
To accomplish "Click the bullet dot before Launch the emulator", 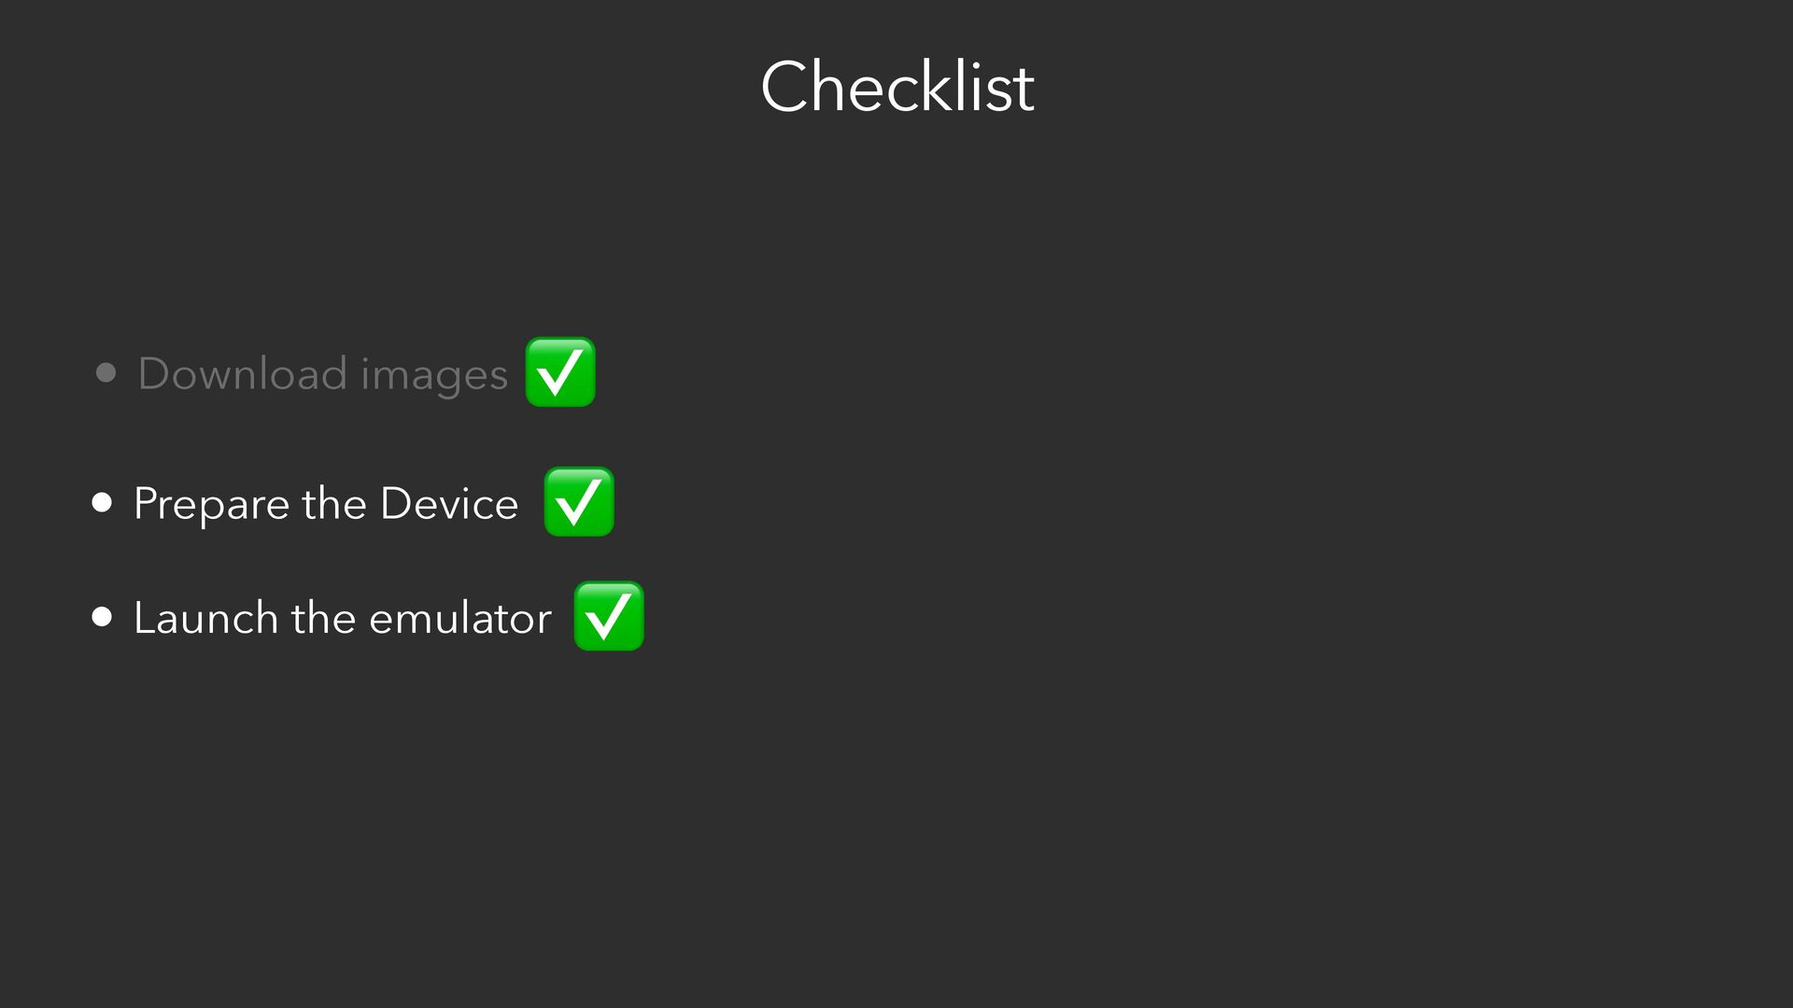I will coord(102,617).
